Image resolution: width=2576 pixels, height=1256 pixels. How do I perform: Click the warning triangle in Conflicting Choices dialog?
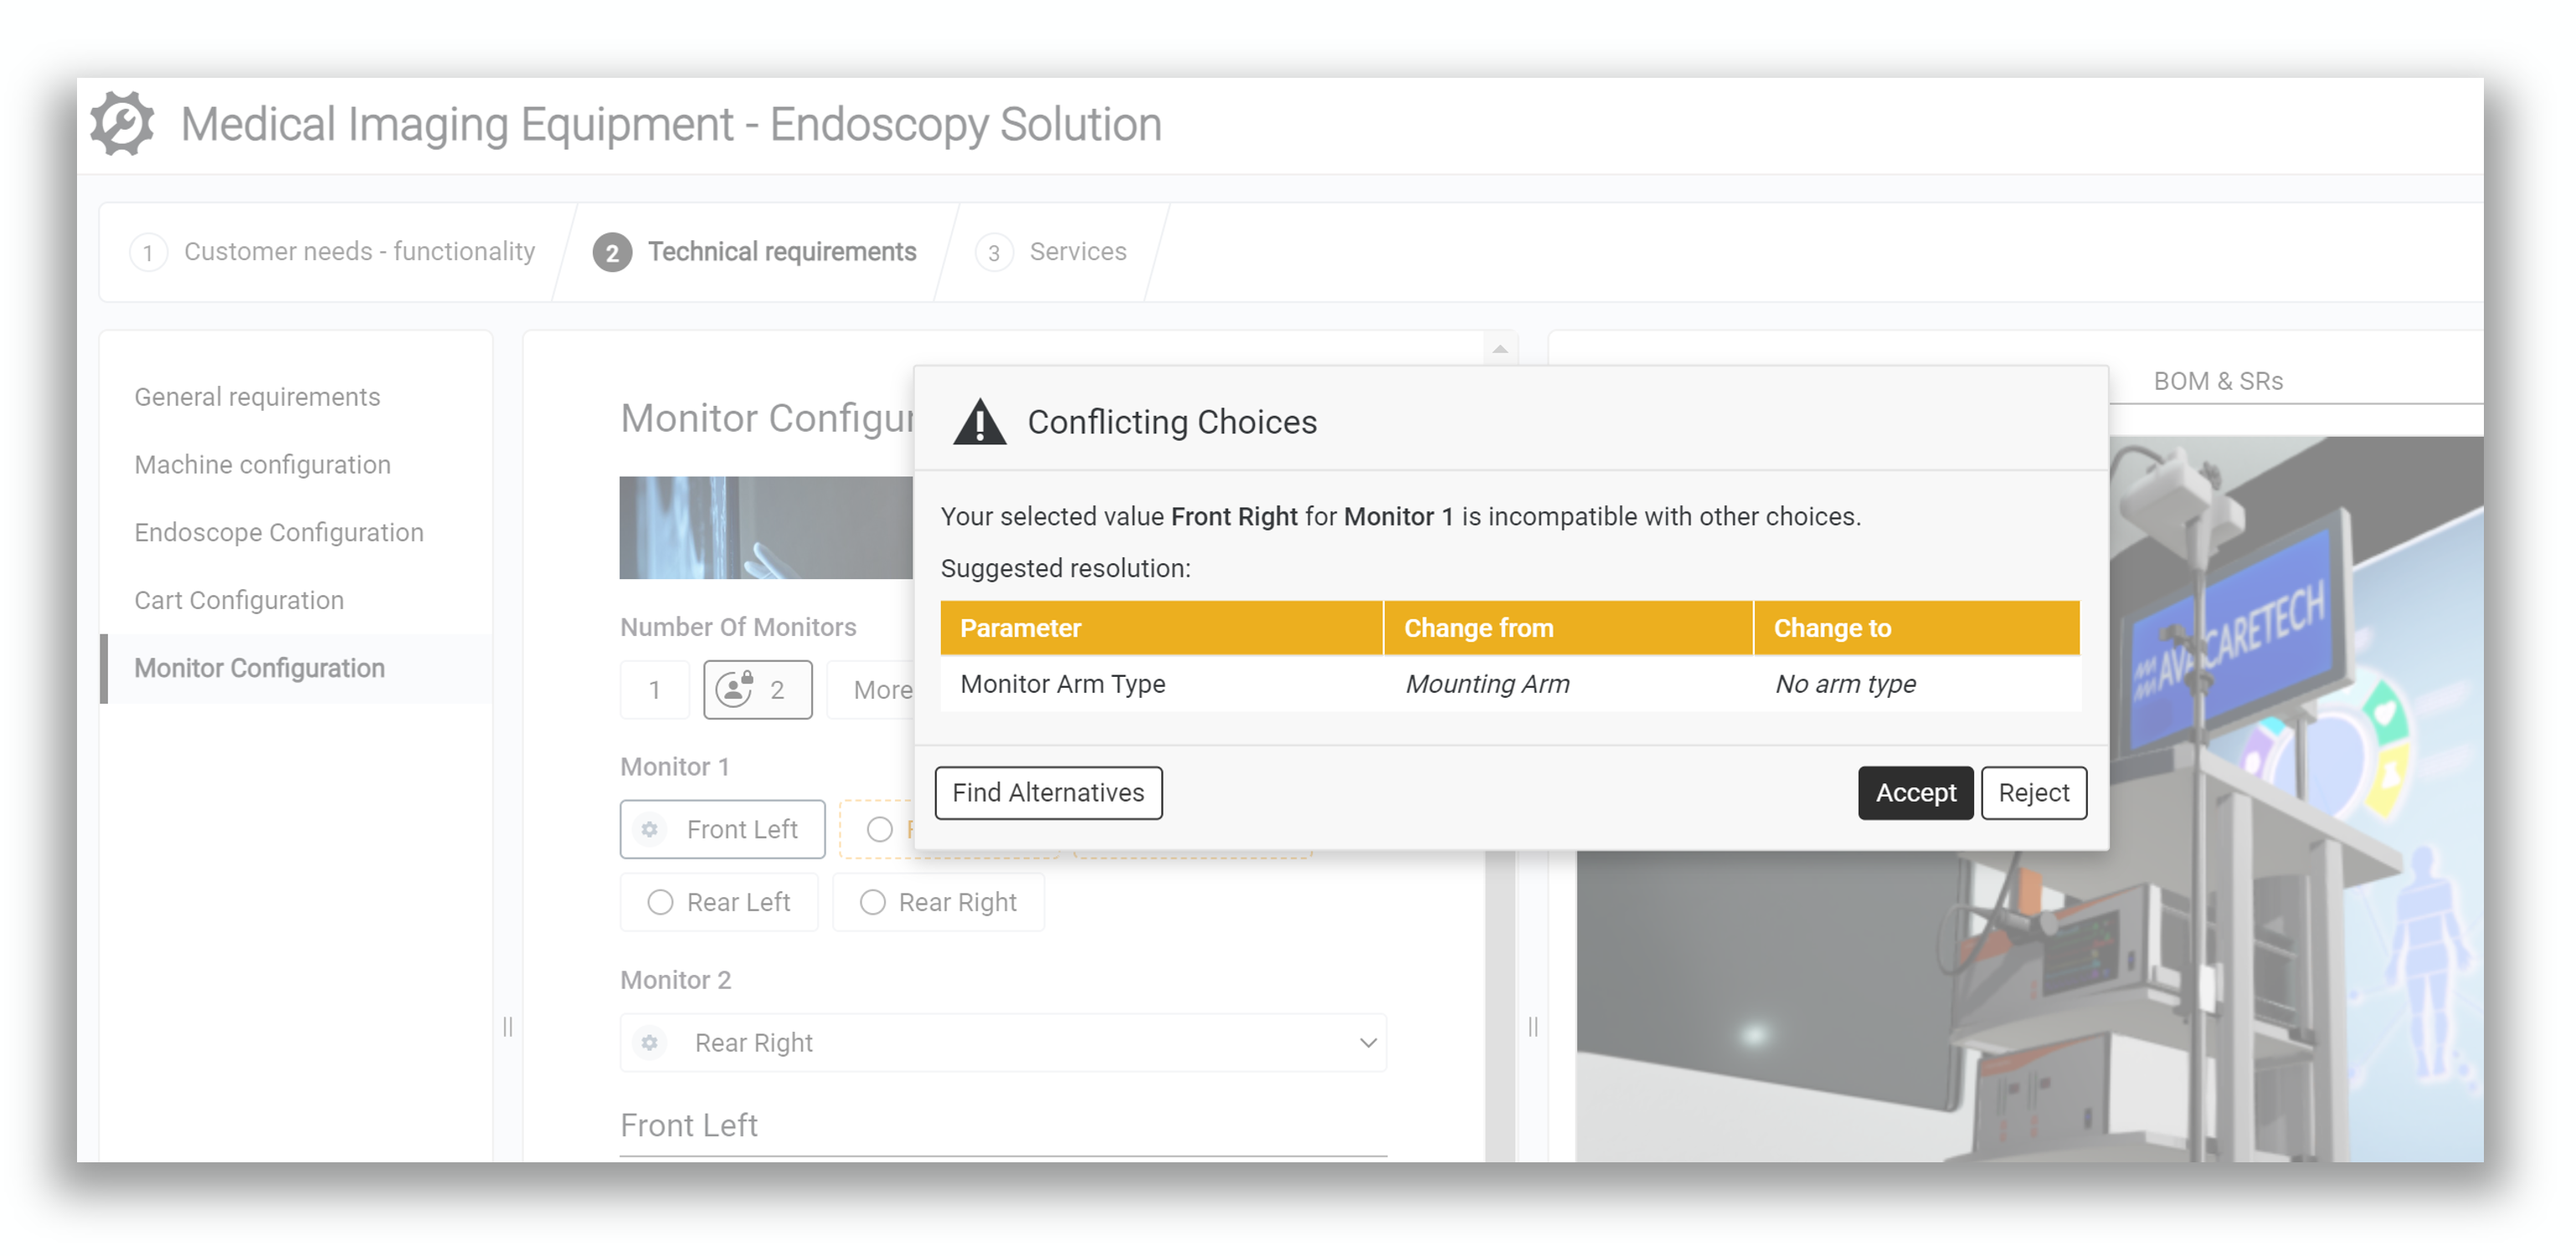(981, 422)
